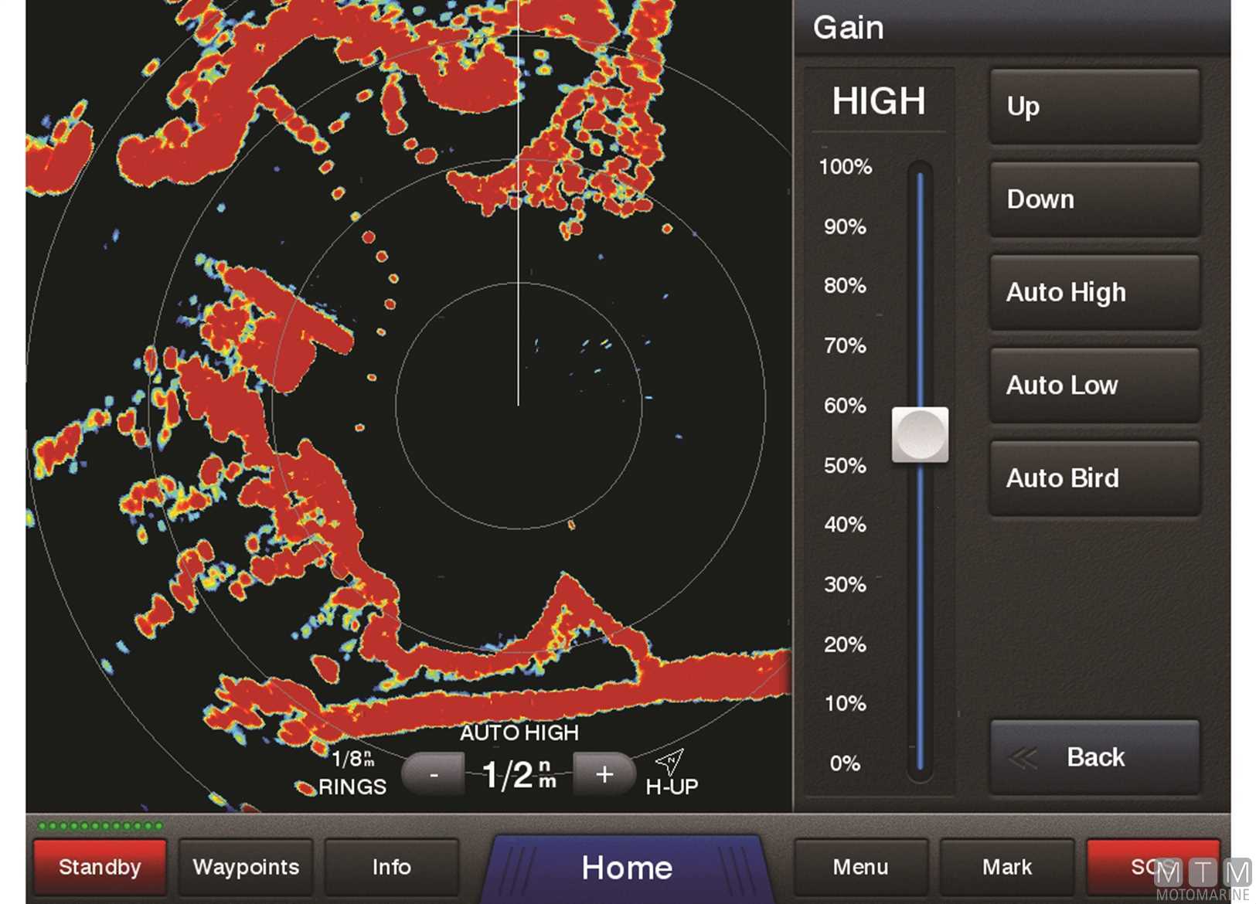The height and width of the screenshot is (904, 1256).
Task: Increase gain with the Up button
Action: 1094,107
